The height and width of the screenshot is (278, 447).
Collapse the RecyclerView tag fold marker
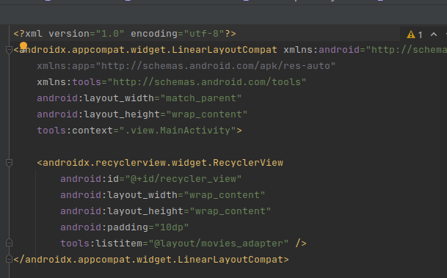tap(9, 163)
